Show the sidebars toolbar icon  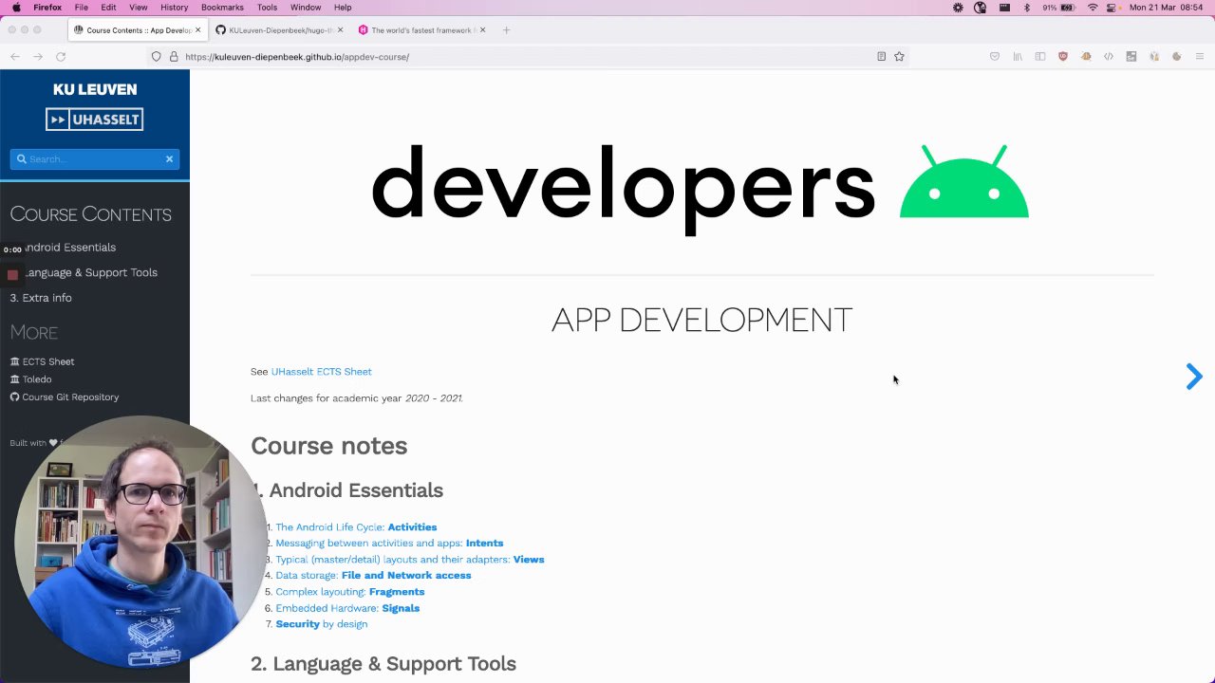click(x=1040, y=57)
